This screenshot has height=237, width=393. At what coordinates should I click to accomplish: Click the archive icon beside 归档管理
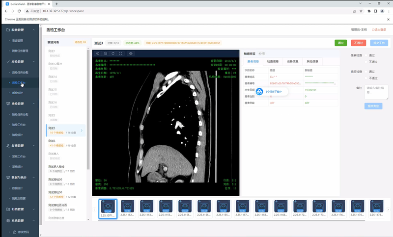(x=8, y=209)
